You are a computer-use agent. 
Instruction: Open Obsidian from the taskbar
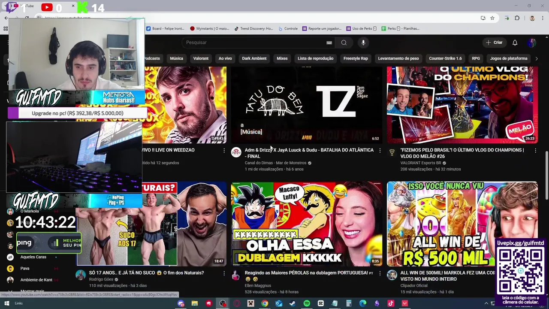point(377,303)
